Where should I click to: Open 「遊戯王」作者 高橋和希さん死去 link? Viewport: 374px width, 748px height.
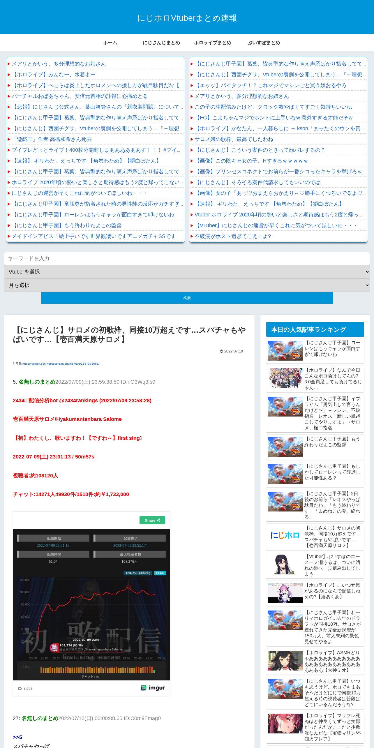[52, 139]
